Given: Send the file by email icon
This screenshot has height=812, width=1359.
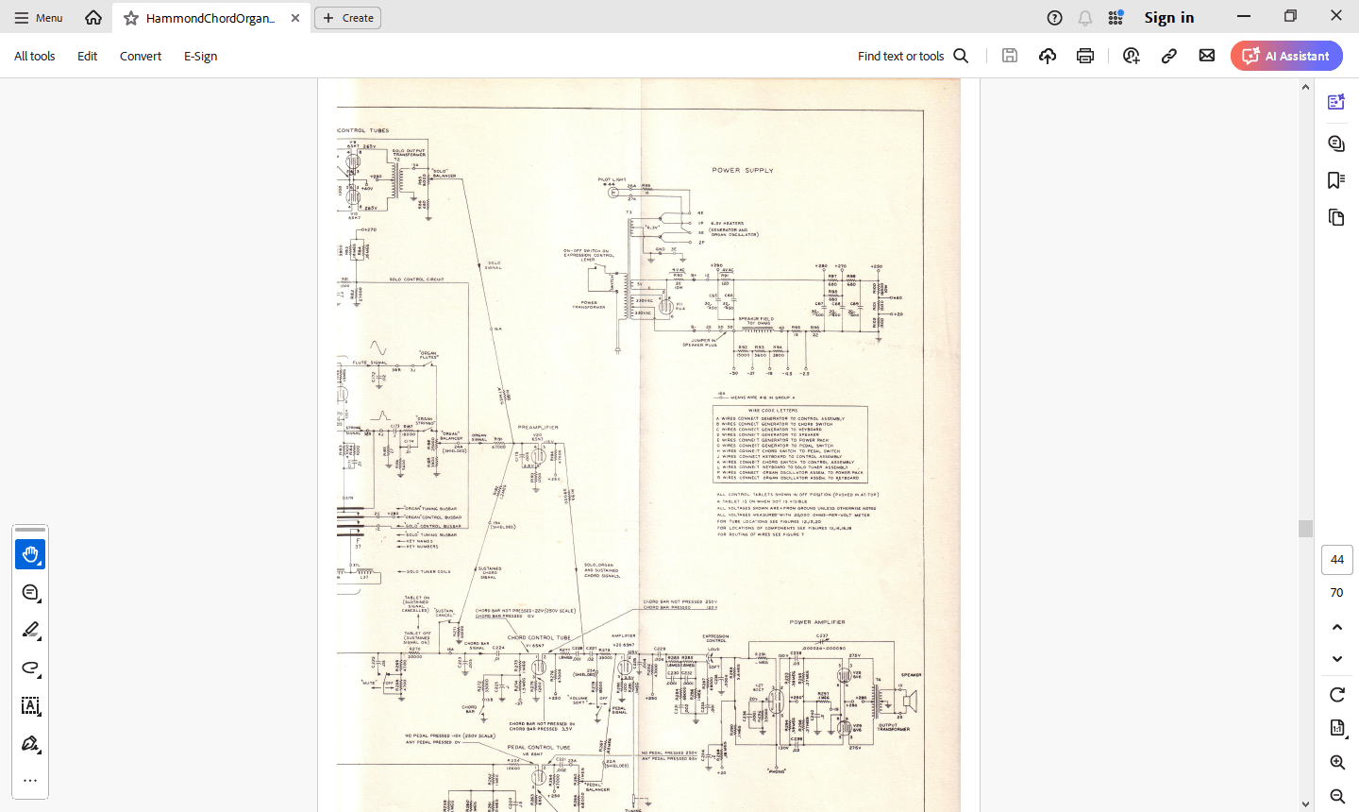Looking at the screenshot, I should (x=1207, y=56).
